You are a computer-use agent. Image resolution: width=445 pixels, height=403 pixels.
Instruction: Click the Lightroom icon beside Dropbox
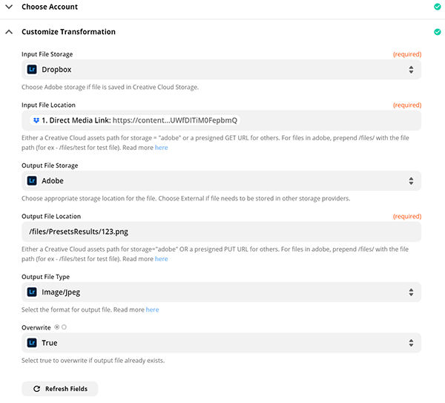(32, 70)
